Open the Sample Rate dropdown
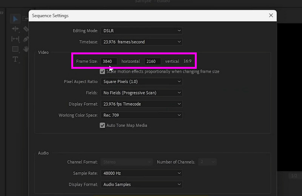The width and height of the screenshot is (302, 196). pyautogui.click(x=142, y=173)
